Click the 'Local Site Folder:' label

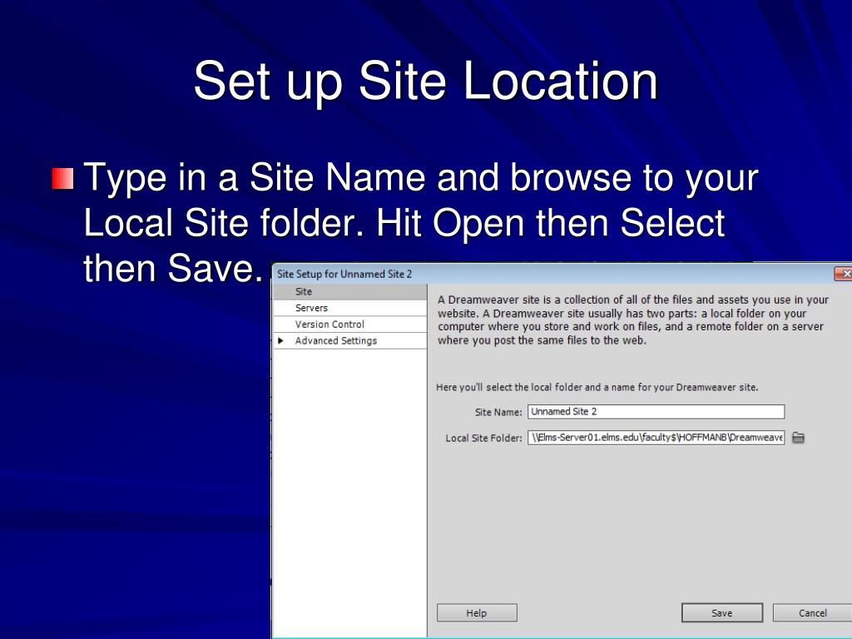coord(483,438)
